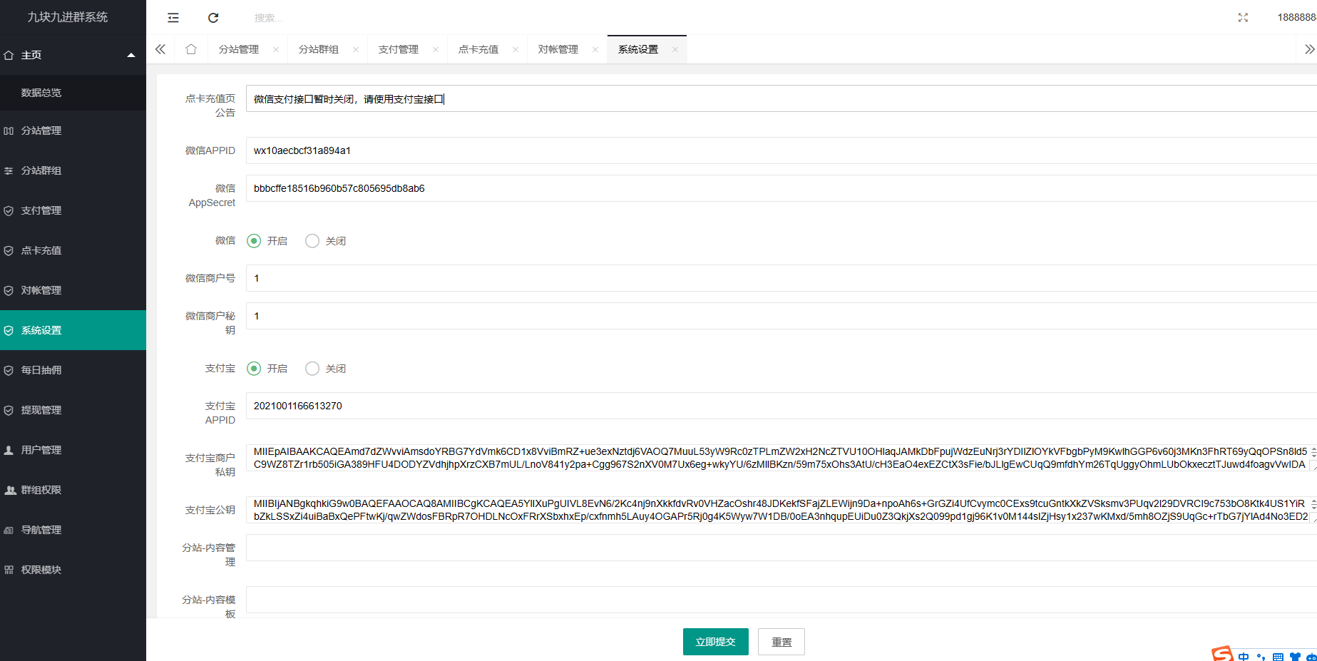The width and height of the screenshot is (1317, 661).
Task: Close the 分站管理 tab
Action: [276, 50]
